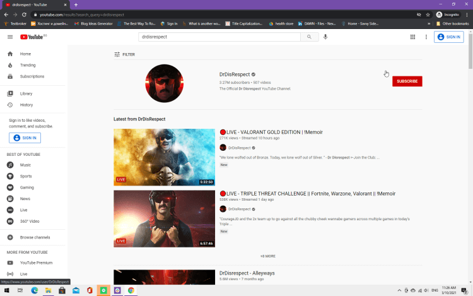The image size is (473, 296).
Task: Click the browser address bar
Action: 223,15
